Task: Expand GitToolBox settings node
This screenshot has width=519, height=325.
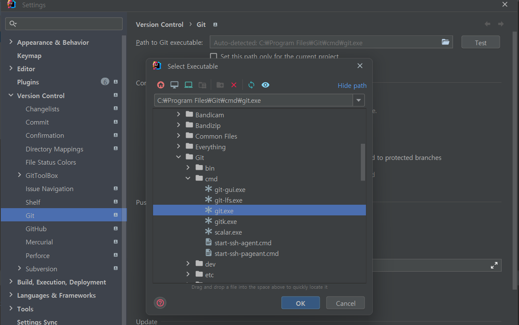Action: [20, 175]
